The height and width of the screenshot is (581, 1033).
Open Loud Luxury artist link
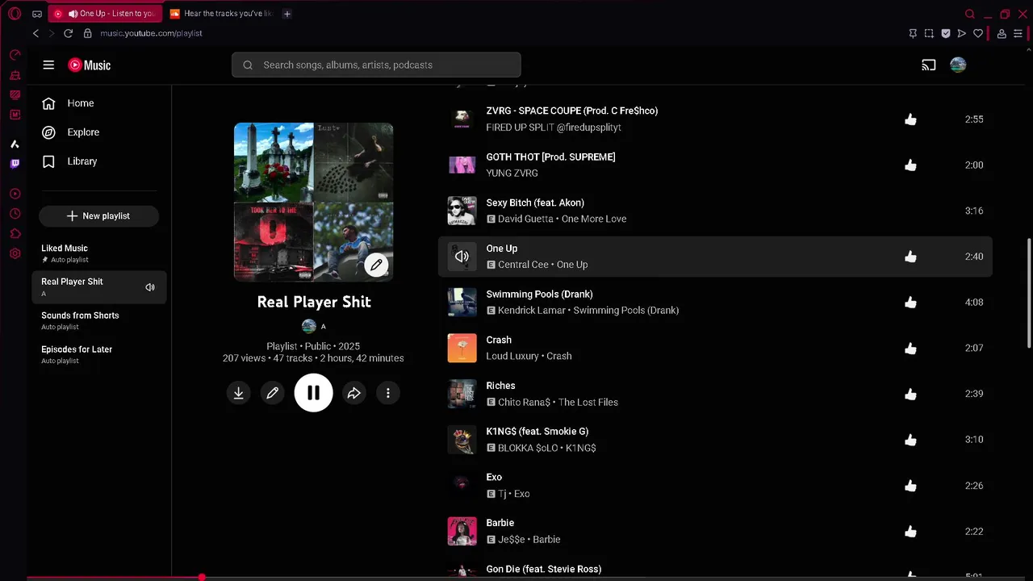512,356
